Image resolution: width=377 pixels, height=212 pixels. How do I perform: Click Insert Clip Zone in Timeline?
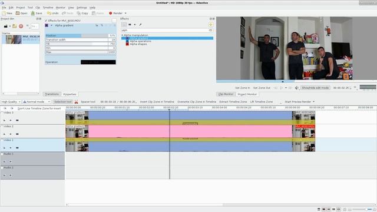pyautogui.click(x=157, y=102)
